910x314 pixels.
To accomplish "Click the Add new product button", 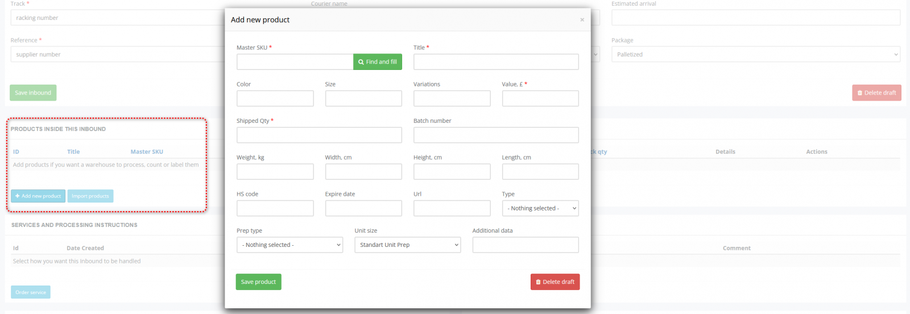I will pyautogui.click(x=38, y=196).
